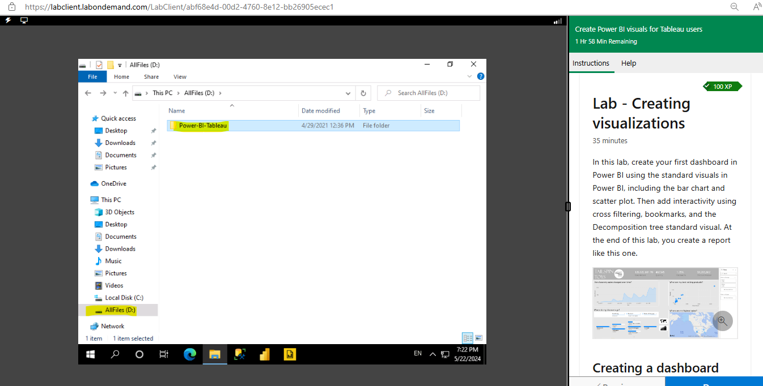Image resolution: width=763 pixels, height=386 pixels.
Task: Click the EN language indicator
Action: (x=418, y=353)
